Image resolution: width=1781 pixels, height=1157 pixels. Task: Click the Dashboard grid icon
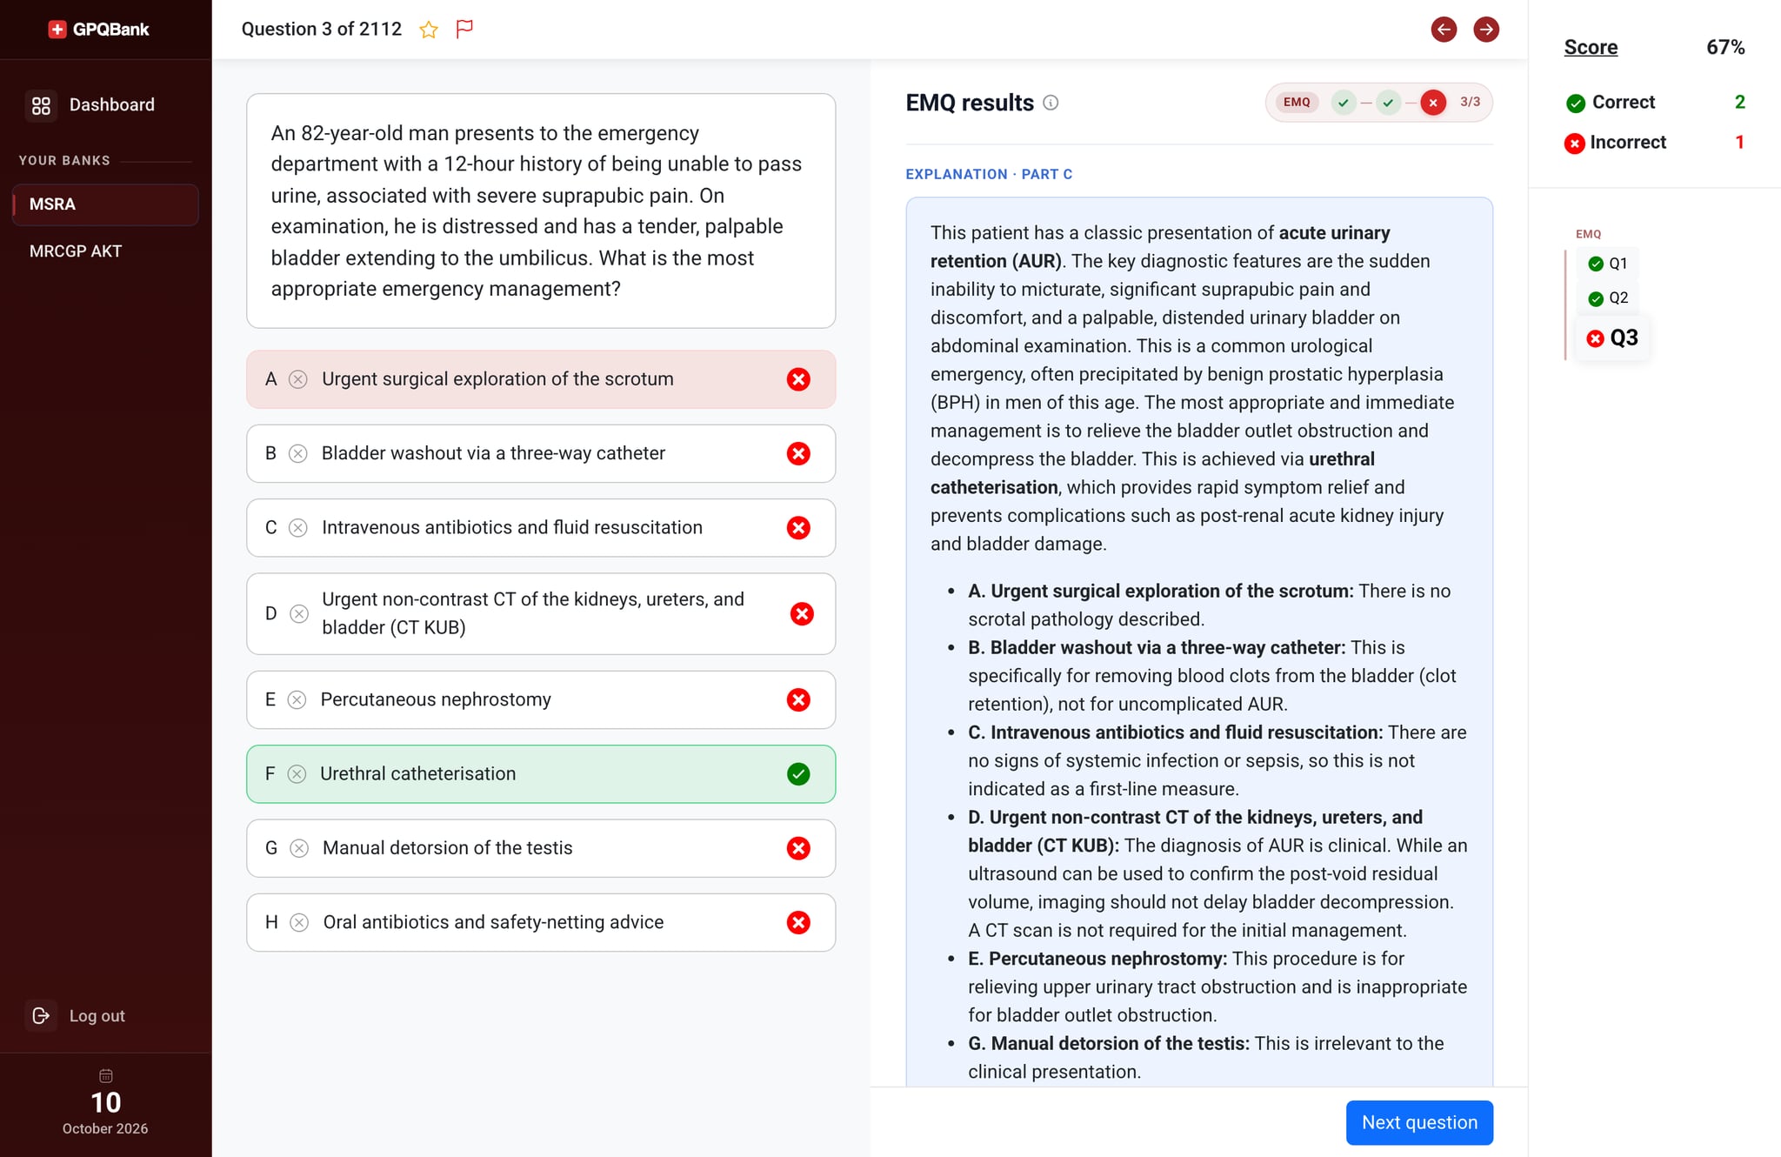tap(41, 105)
